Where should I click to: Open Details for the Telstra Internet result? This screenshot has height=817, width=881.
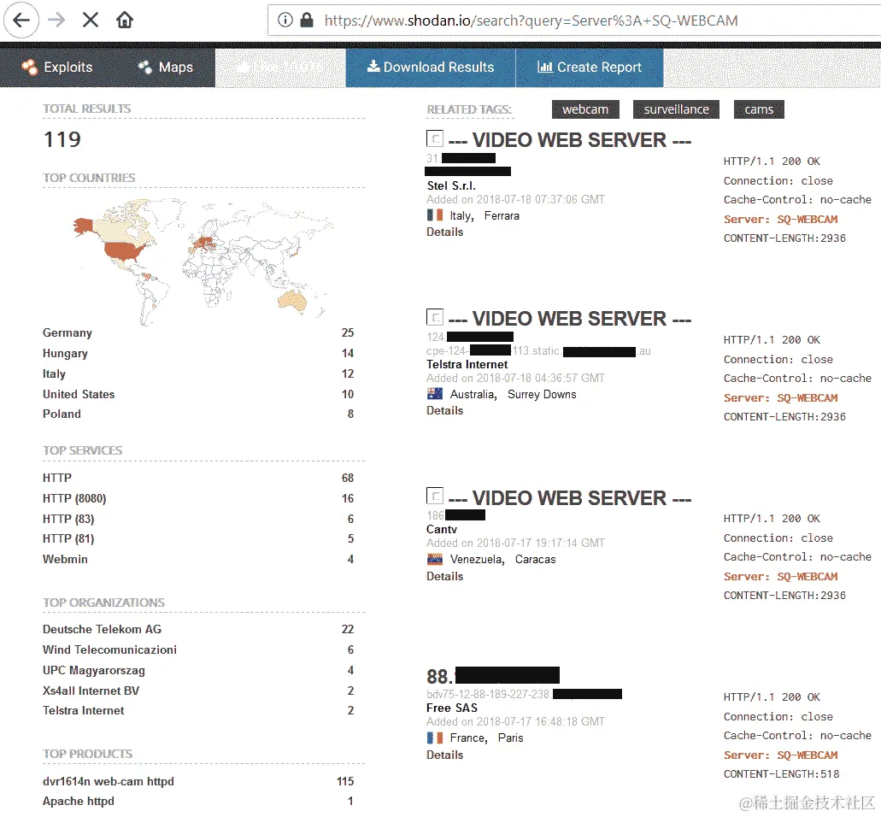click(444, 411)
